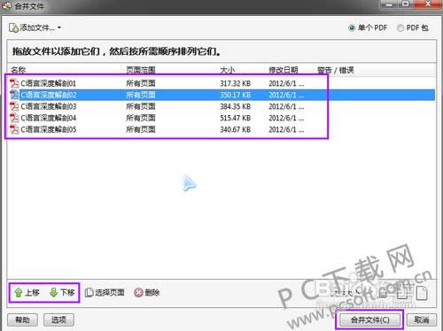Click the date of C语言深度解剖05 row
443x331 pixels.
point(286,129)
